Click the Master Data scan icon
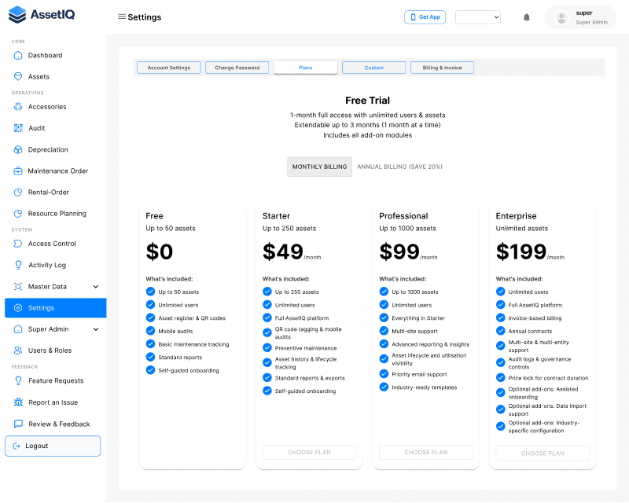 click(18, 286)
